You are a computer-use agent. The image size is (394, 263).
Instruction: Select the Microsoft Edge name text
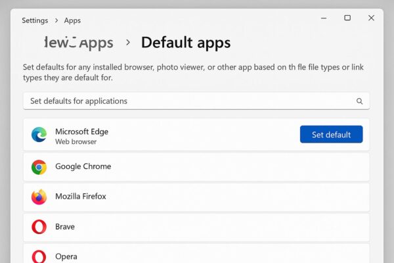coord(81,131)
